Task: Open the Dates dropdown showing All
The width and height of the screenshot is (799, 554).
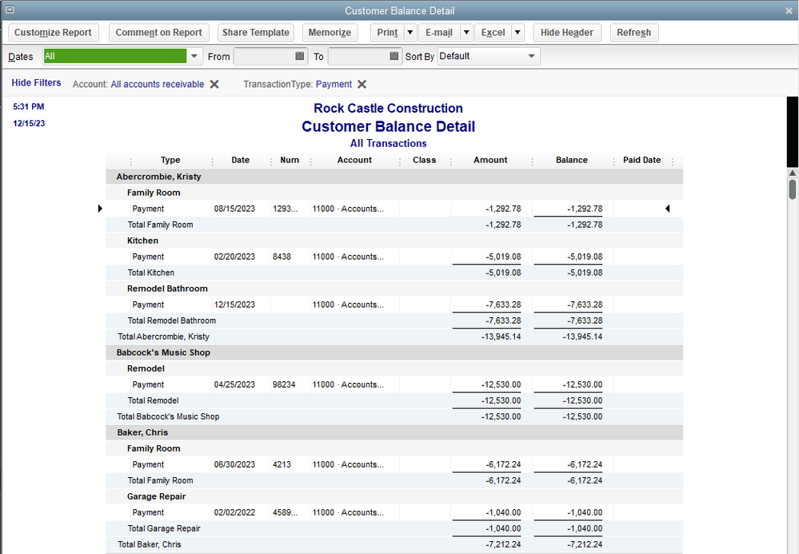Action: [x=194, y=56]
